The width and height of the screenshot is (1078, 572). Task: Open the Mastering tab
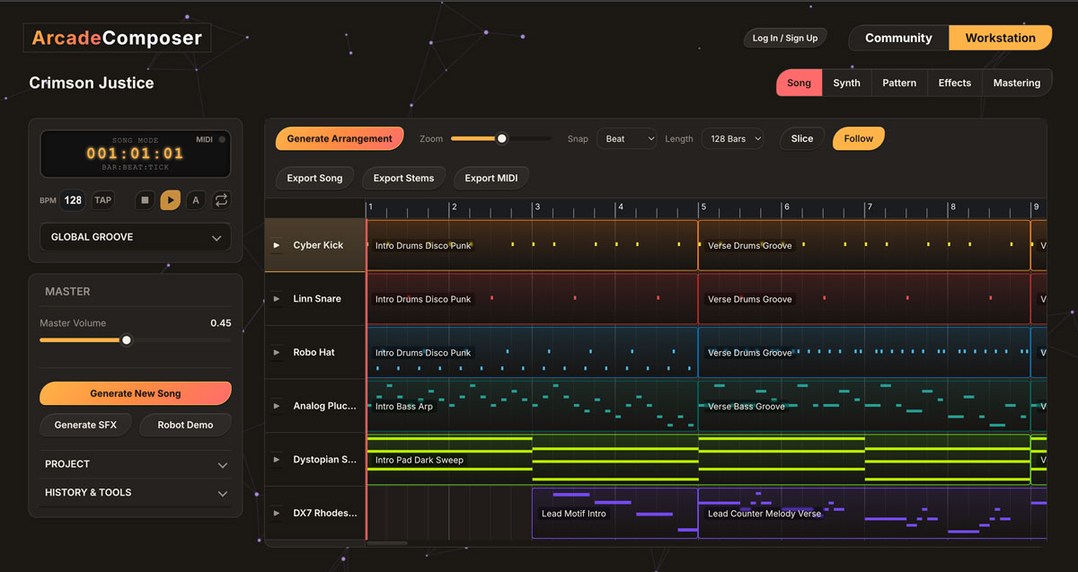point(1016,83)
